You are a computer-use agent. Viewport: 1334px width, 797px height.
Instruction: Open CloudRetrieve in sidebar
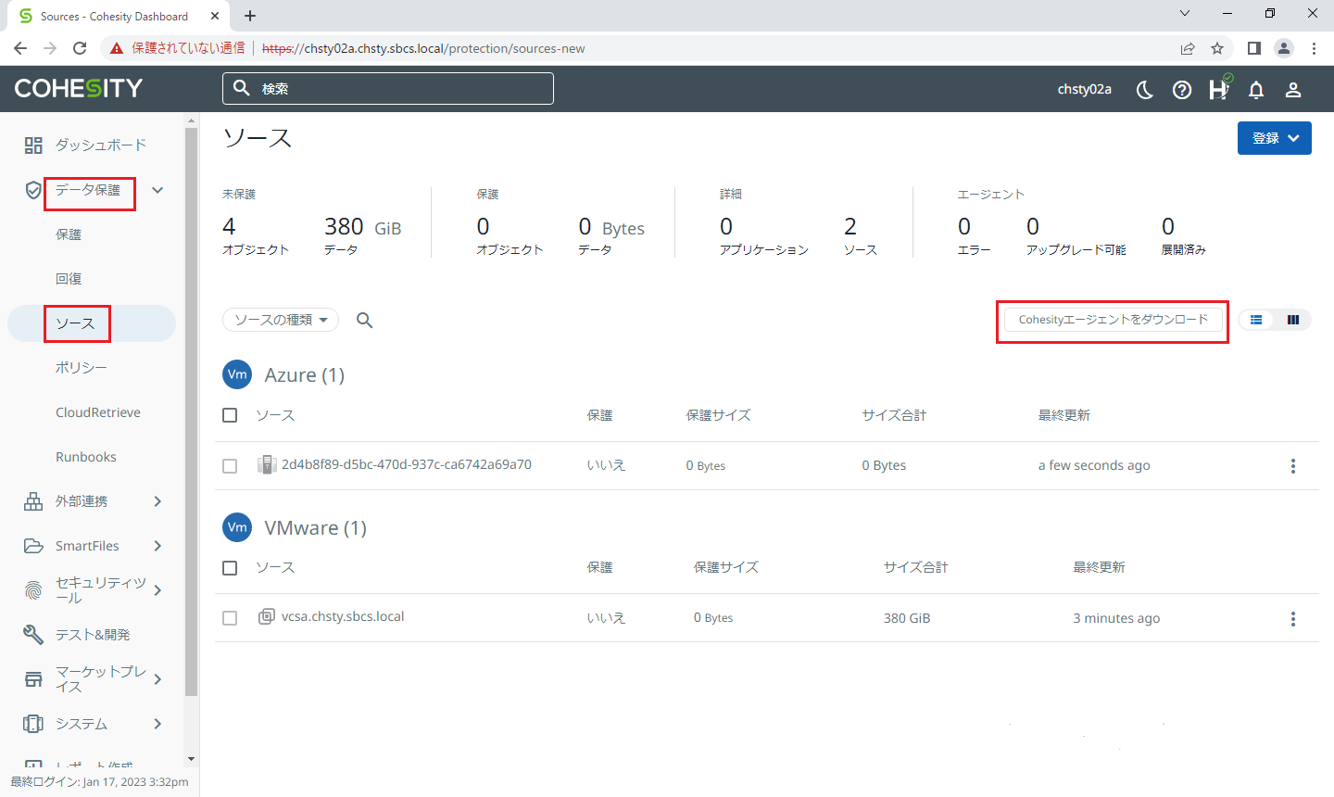98,412
